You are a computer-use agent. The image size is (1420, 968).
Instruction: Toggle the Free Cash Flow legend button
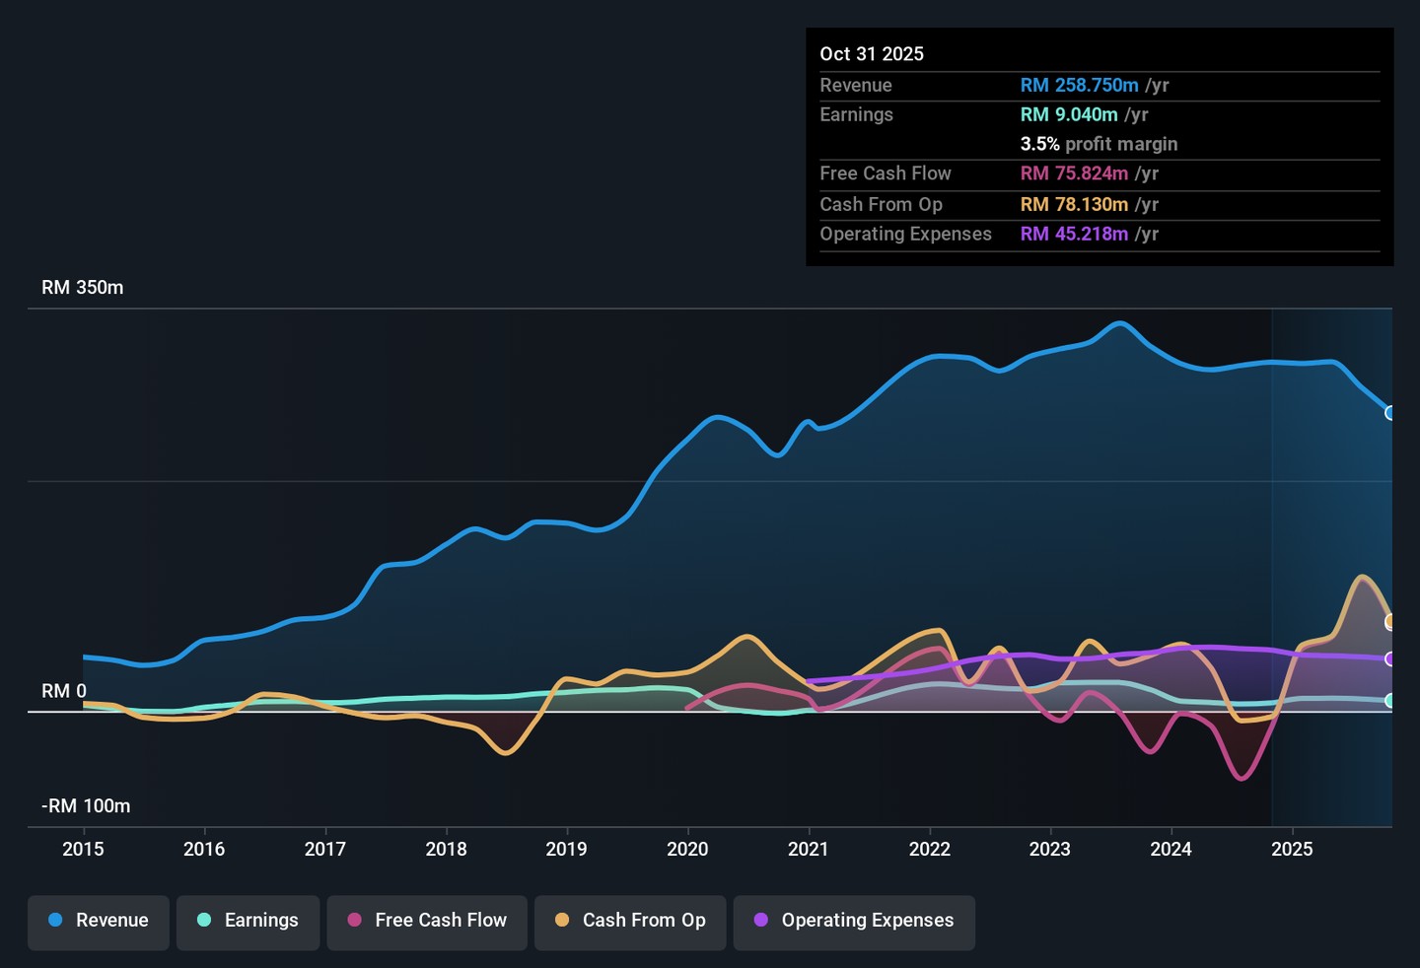427,921
